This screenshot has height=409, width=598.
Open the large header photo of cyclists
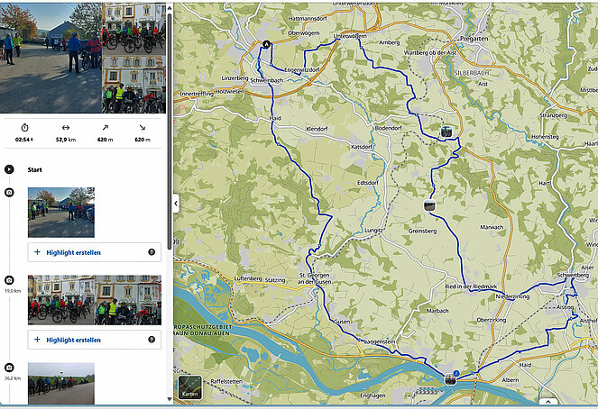coord(51,57)
